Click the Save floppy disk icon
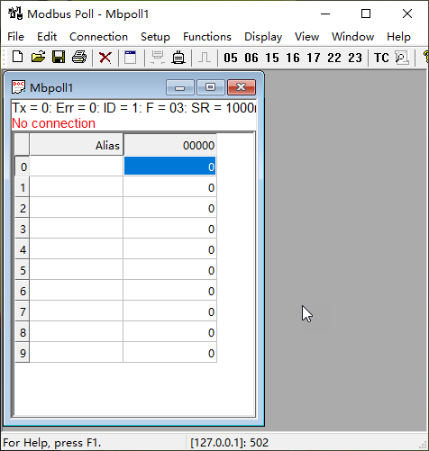Viewport: 429px width, 451px height. pyautogui.click(x=59, y=57)
